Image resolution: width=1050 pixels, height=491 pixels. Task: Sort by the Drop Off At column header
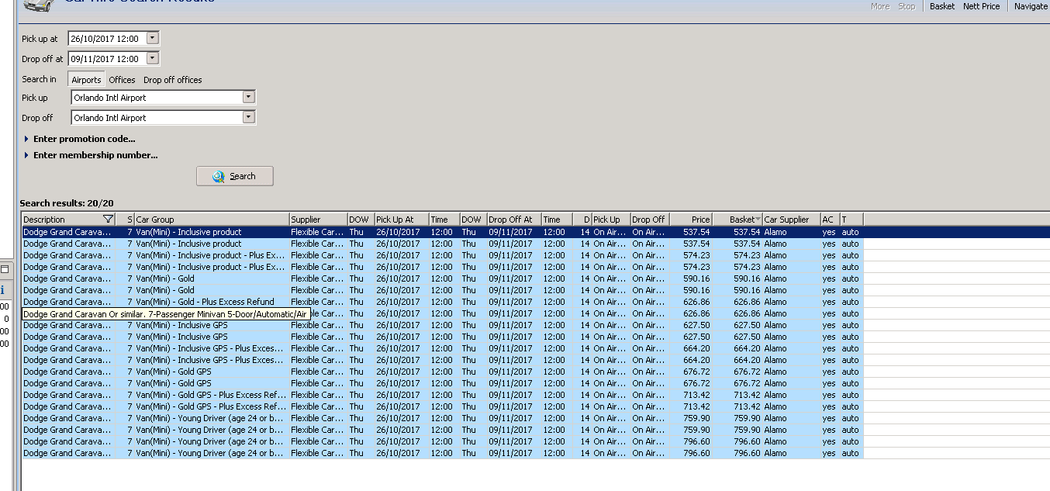pyautogui.click(x=514, y=220)
